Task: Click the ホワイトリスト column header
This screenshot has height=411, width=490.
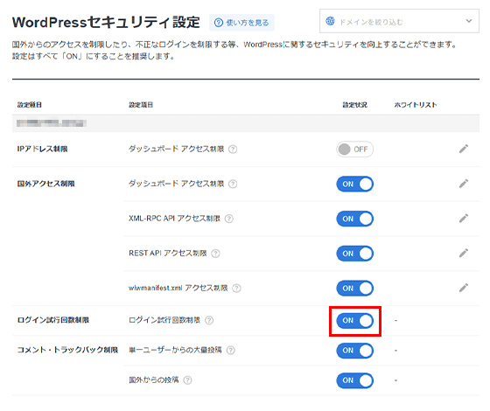Action: pyautogui.click(x=416, y=105)
